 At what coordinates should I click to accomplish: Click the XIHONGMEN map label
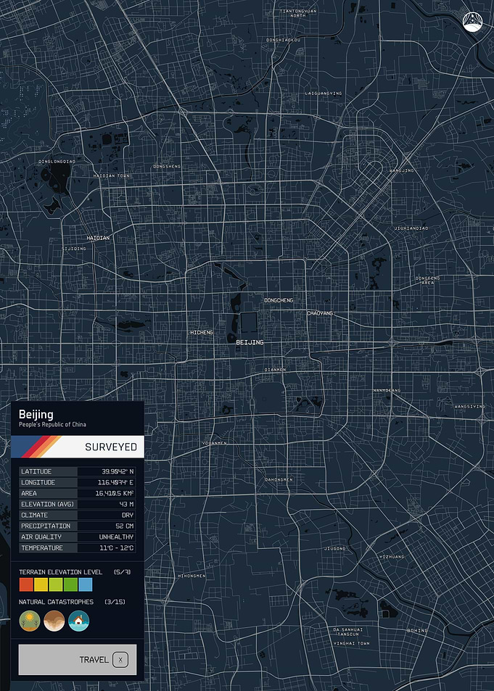point(192,576)
